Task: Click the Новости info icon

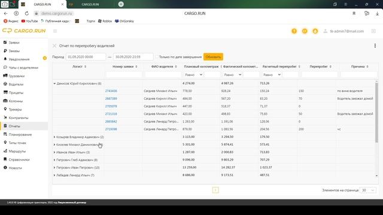Action: (5, 167)
